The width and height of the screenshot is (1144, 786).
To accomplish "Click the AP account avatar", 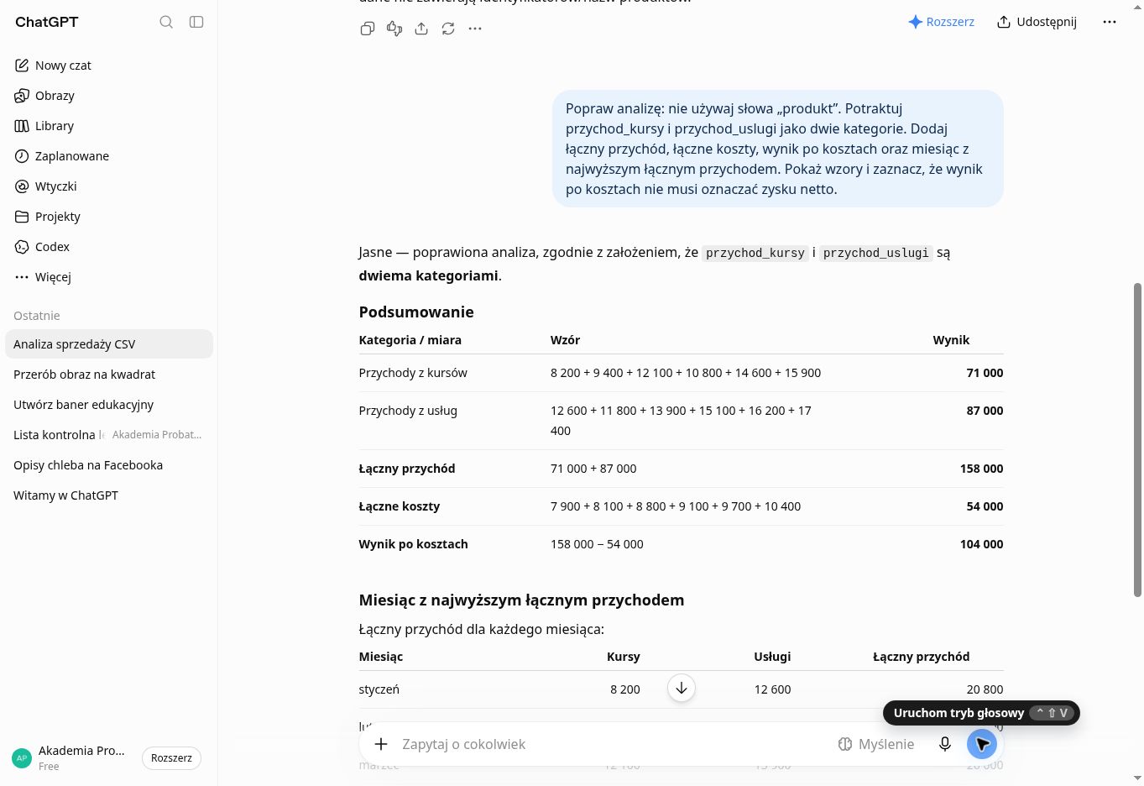I will tap(22, 757).
